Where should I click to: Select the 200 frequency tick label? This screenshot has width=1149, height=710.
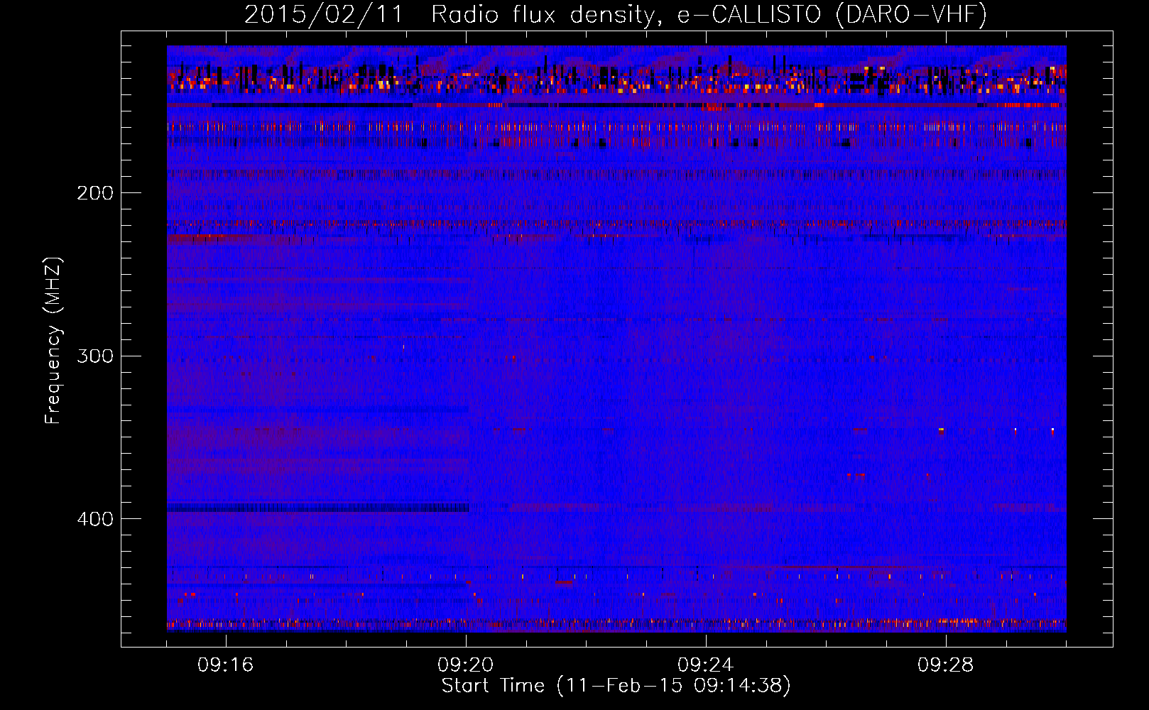tap(94, 193)
